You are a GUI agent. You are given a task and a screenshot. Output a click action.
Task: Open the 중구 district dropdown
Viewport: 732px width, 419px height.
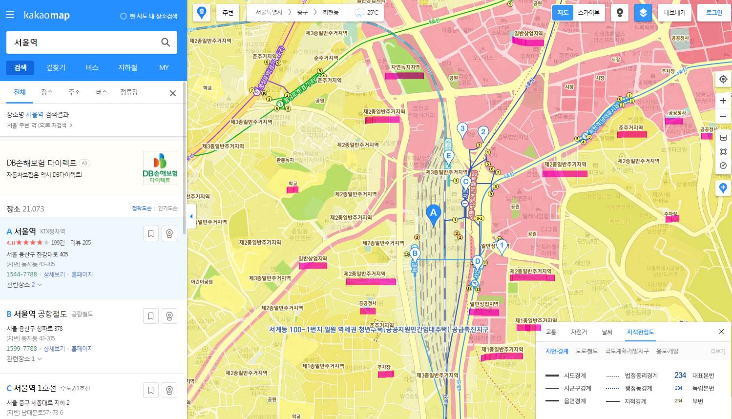pyautogui.click(x=303, y=13)
